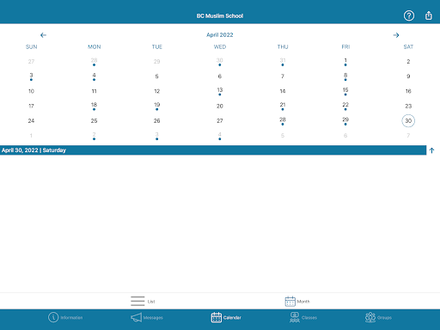Screen dimensions: 440x330
Task: Go to previous month with left arrow
Action: point(43,35)
